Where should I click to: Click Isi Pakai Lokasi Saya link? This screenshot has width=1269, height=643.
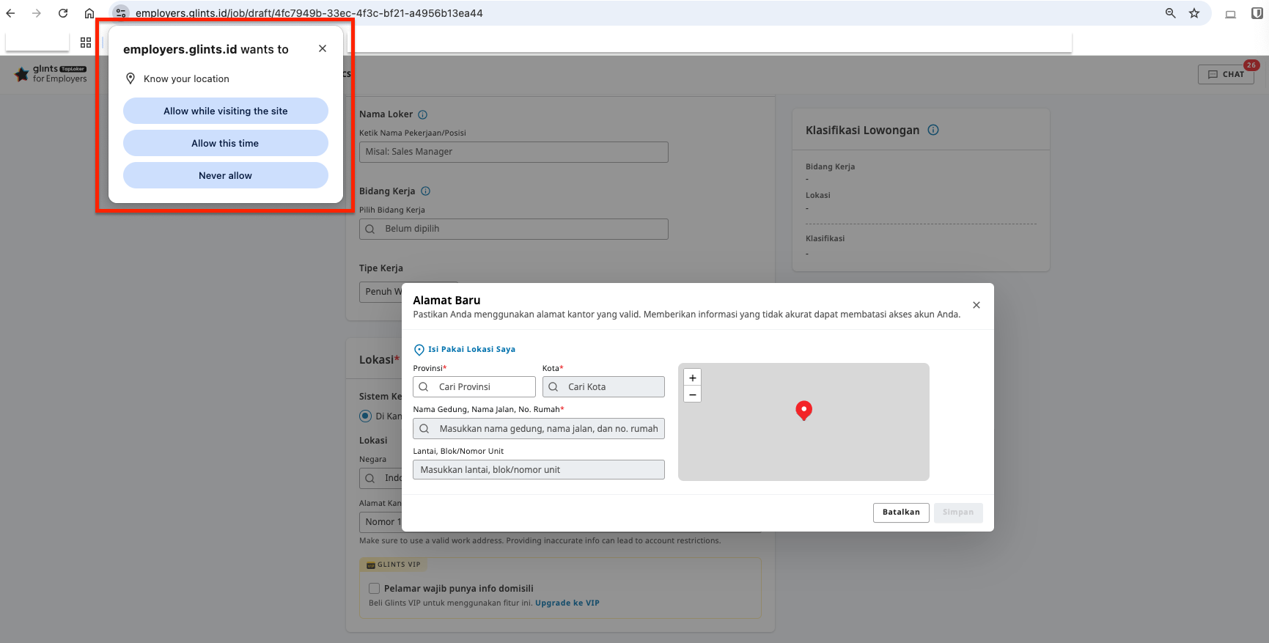465,350
